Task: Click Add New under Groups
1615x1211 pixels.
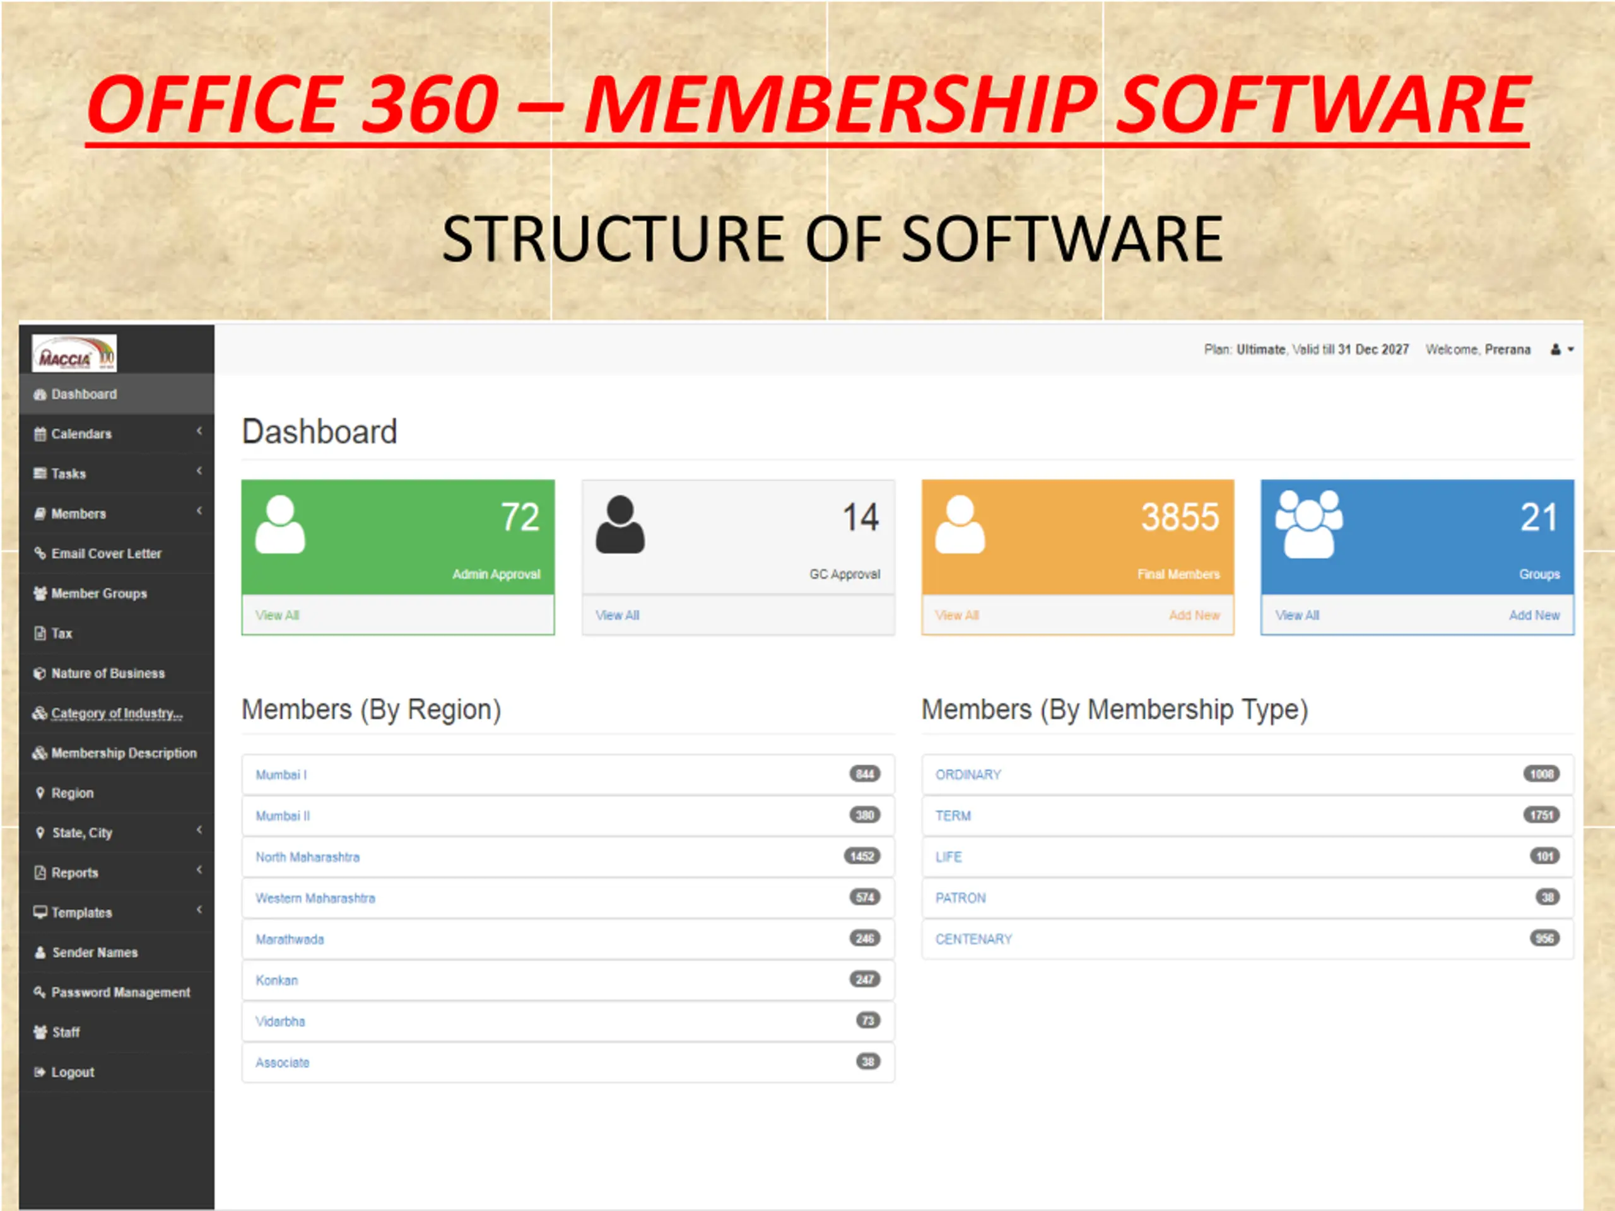Action: click(x=1535, y=616)
